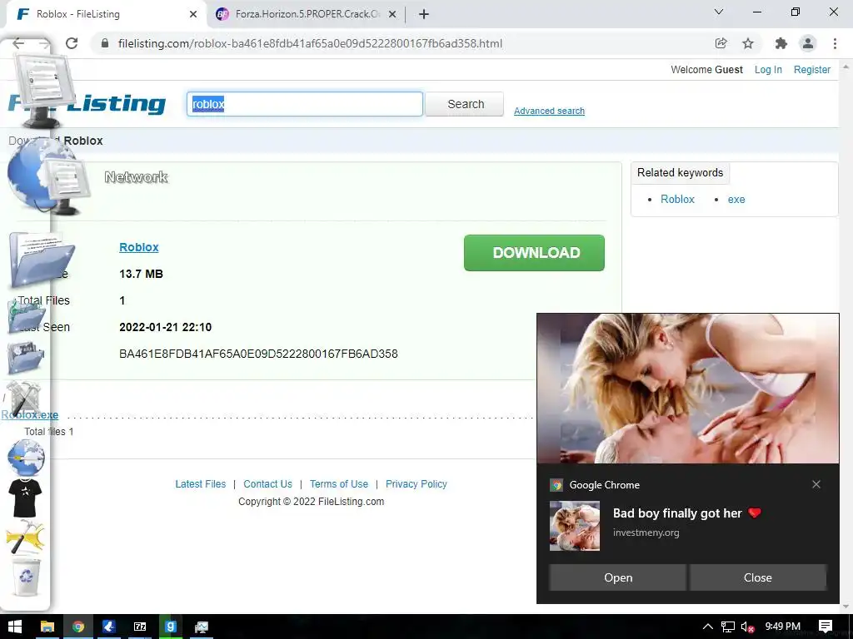The image size is (853, 639).
Task: Open the Roblox.exe file link
Action: click(30, 415)
